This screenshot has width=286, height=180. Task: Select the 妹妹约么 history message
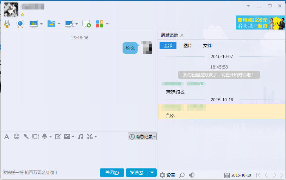[175, 92]
